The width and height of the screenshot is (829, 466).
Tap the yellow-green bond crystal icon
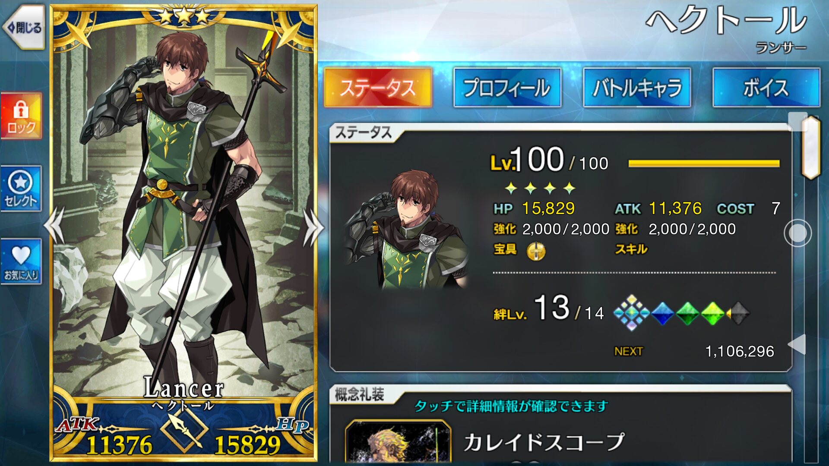pyautogui.click(x=713, y=314)
